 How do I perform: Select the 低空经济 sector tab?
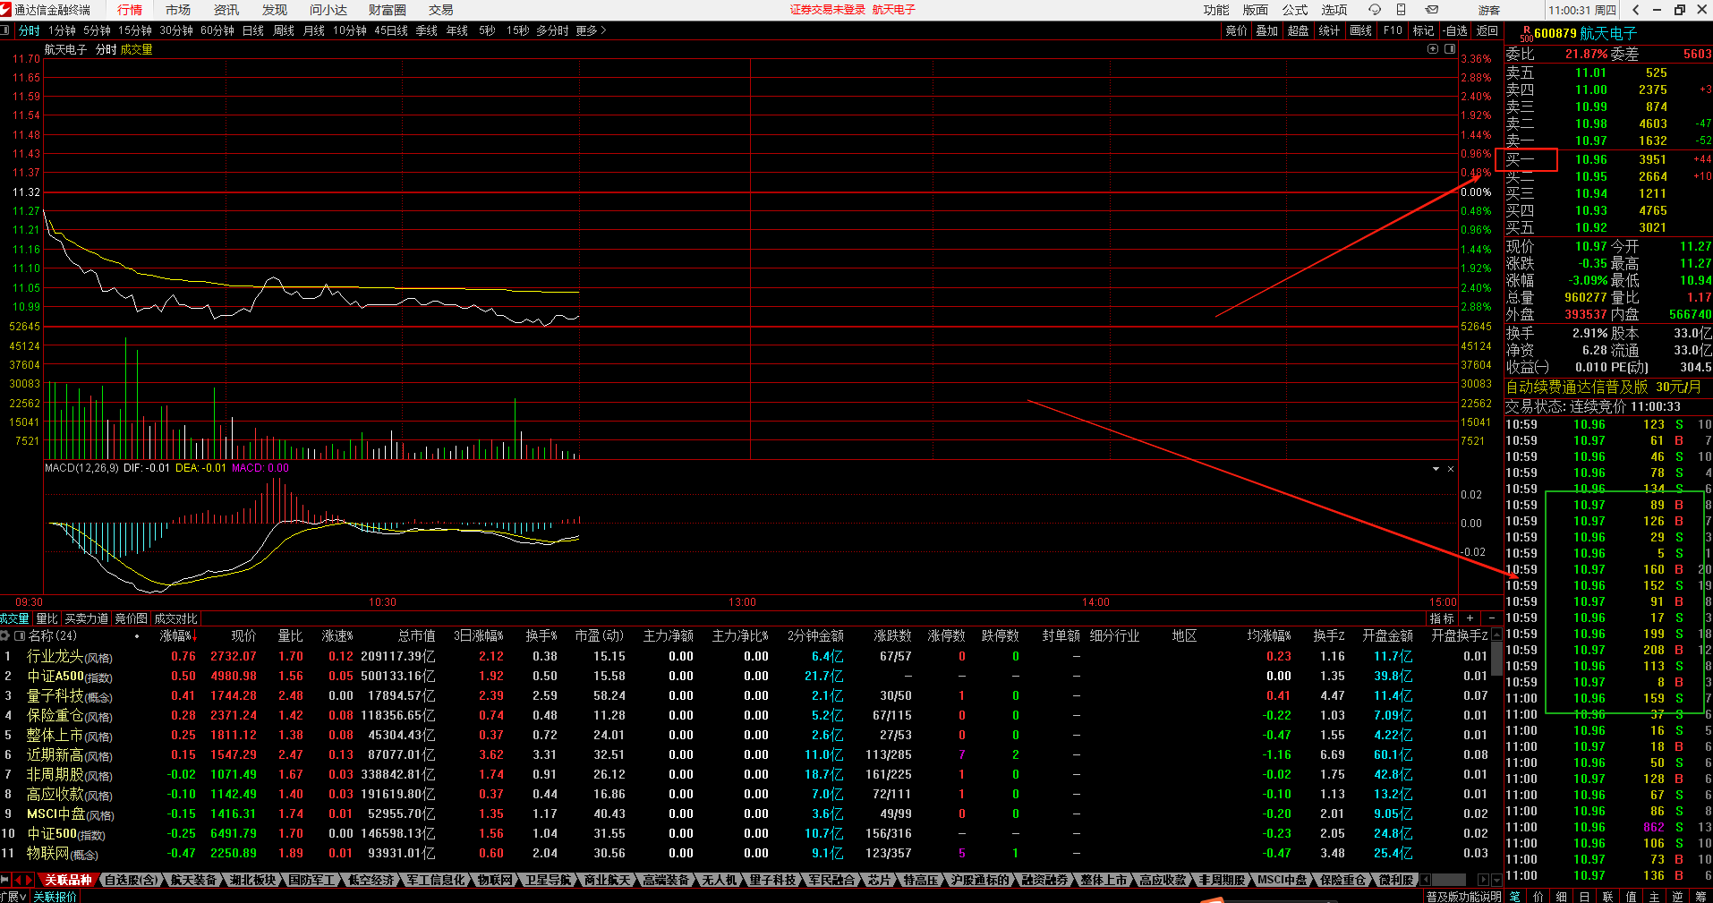[371, 881]
